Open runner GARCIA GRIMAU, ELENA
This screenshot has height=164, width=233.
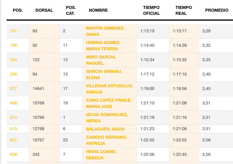point(104,74)
